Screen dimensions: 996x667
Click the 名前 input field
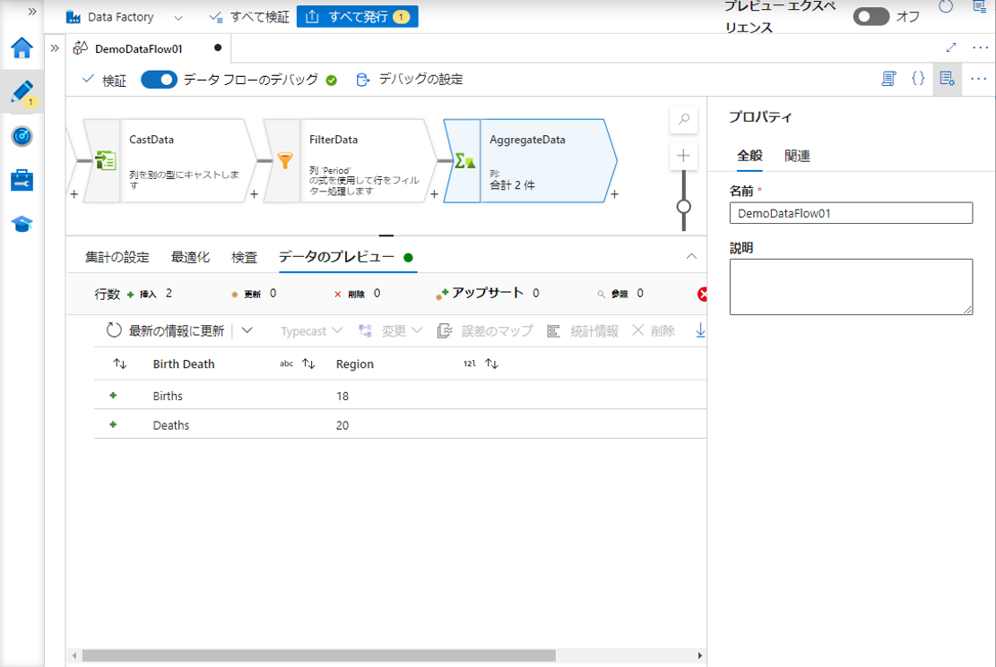click(x=851, y=213)
